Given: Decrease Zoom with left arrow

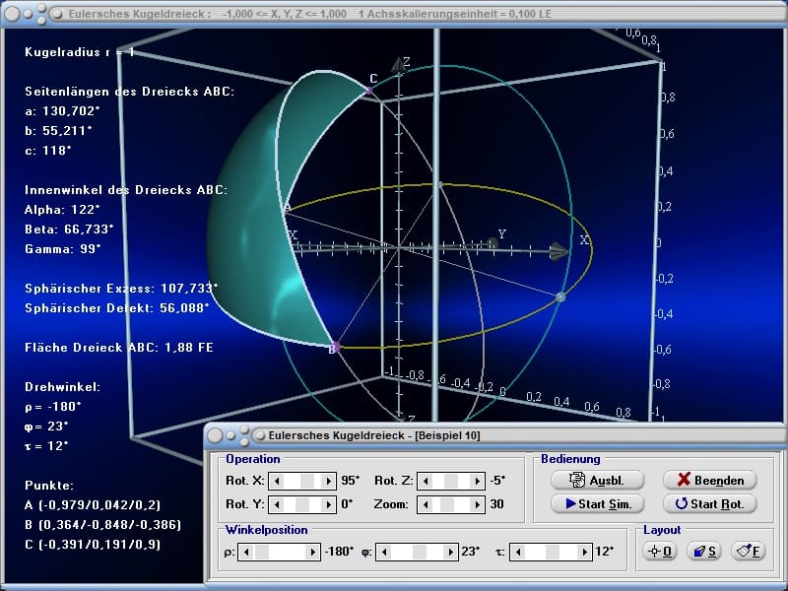Looking at the screenshot, I should 425,504.
